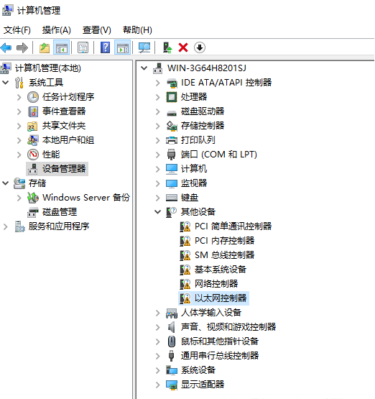
Task: Open the 查看(V) menu
Action: [97, 30]
